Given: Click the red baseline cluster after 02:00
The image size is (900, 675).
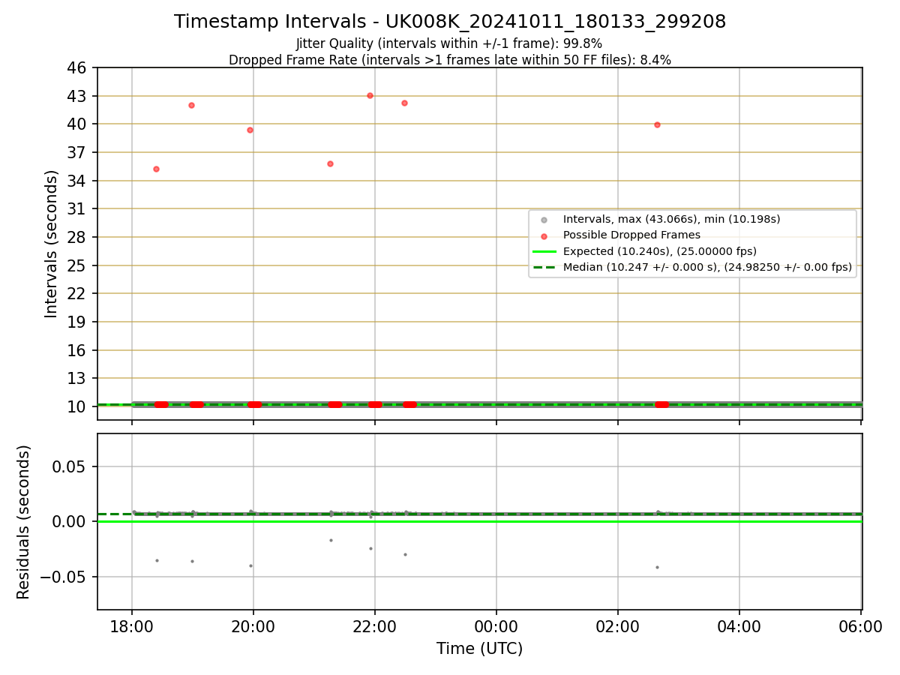Looking at the screenshot, I should pyautogui.click(x=661, y=404).
